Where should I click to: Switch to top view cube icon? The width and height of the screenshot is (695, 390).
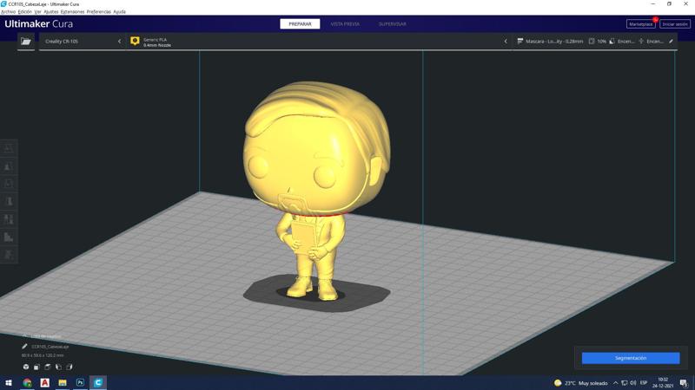click(x=48, y=367)
